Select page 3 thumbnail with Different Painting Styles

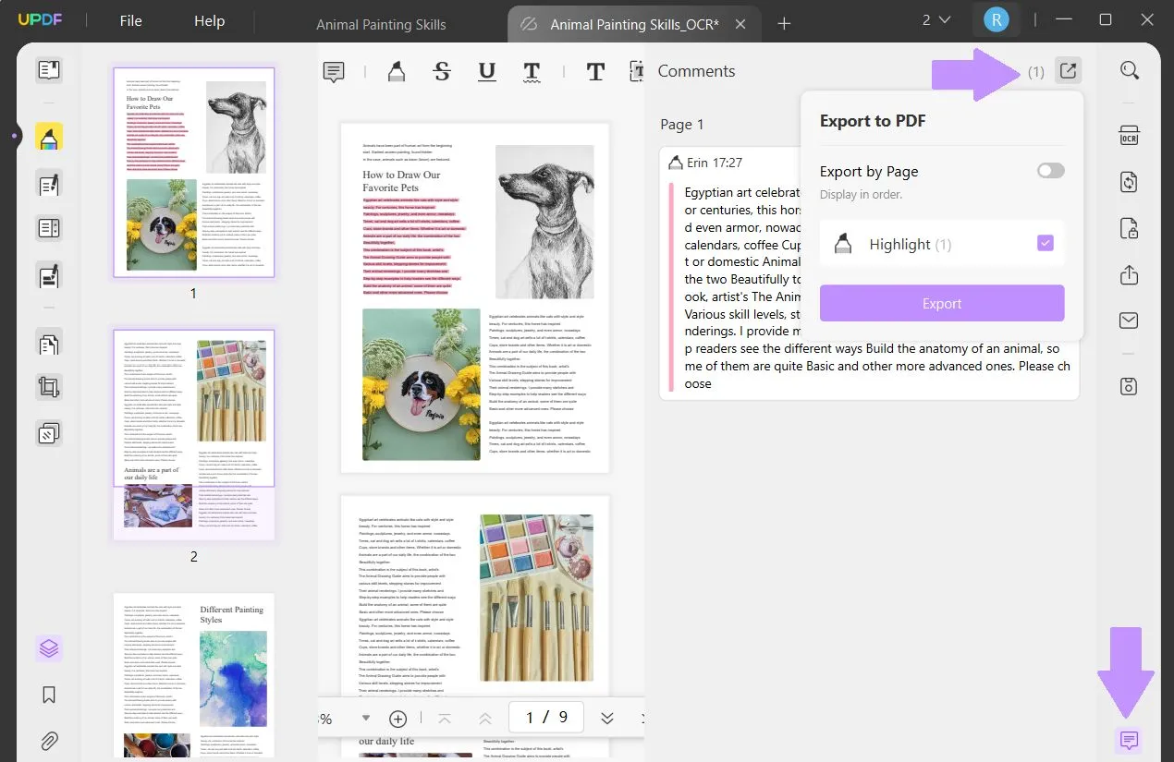pyautogui.click(x=194, y=675)
